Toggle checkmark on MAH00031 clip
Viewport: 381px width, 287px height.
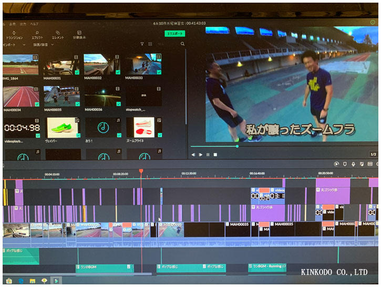click(x=77, y=73)
